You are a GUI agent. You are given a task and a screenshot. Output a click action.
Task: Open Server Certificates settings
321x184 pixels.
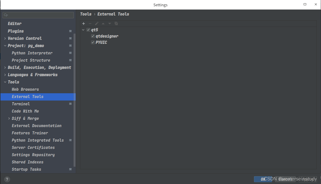coord(33,147)
